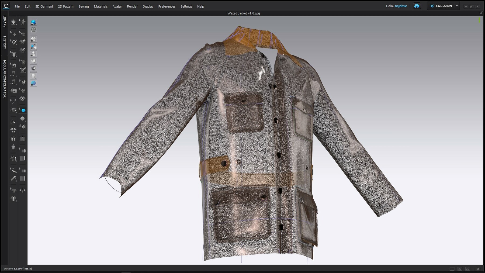Open the rendering style cube icon
The width and height of the screenshot is (485, 273).
tap(33, 22)
